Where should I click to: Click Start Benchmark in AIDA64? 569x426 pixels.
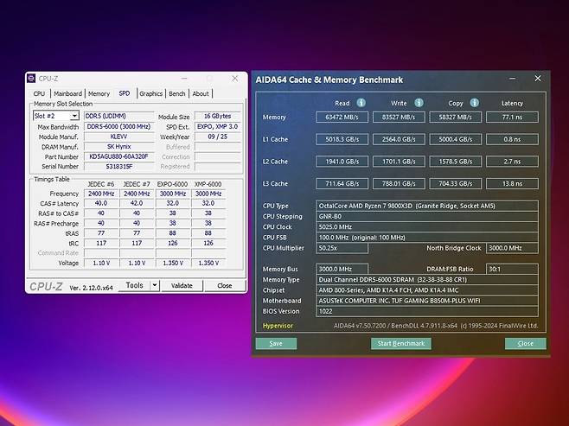point(401,343)
